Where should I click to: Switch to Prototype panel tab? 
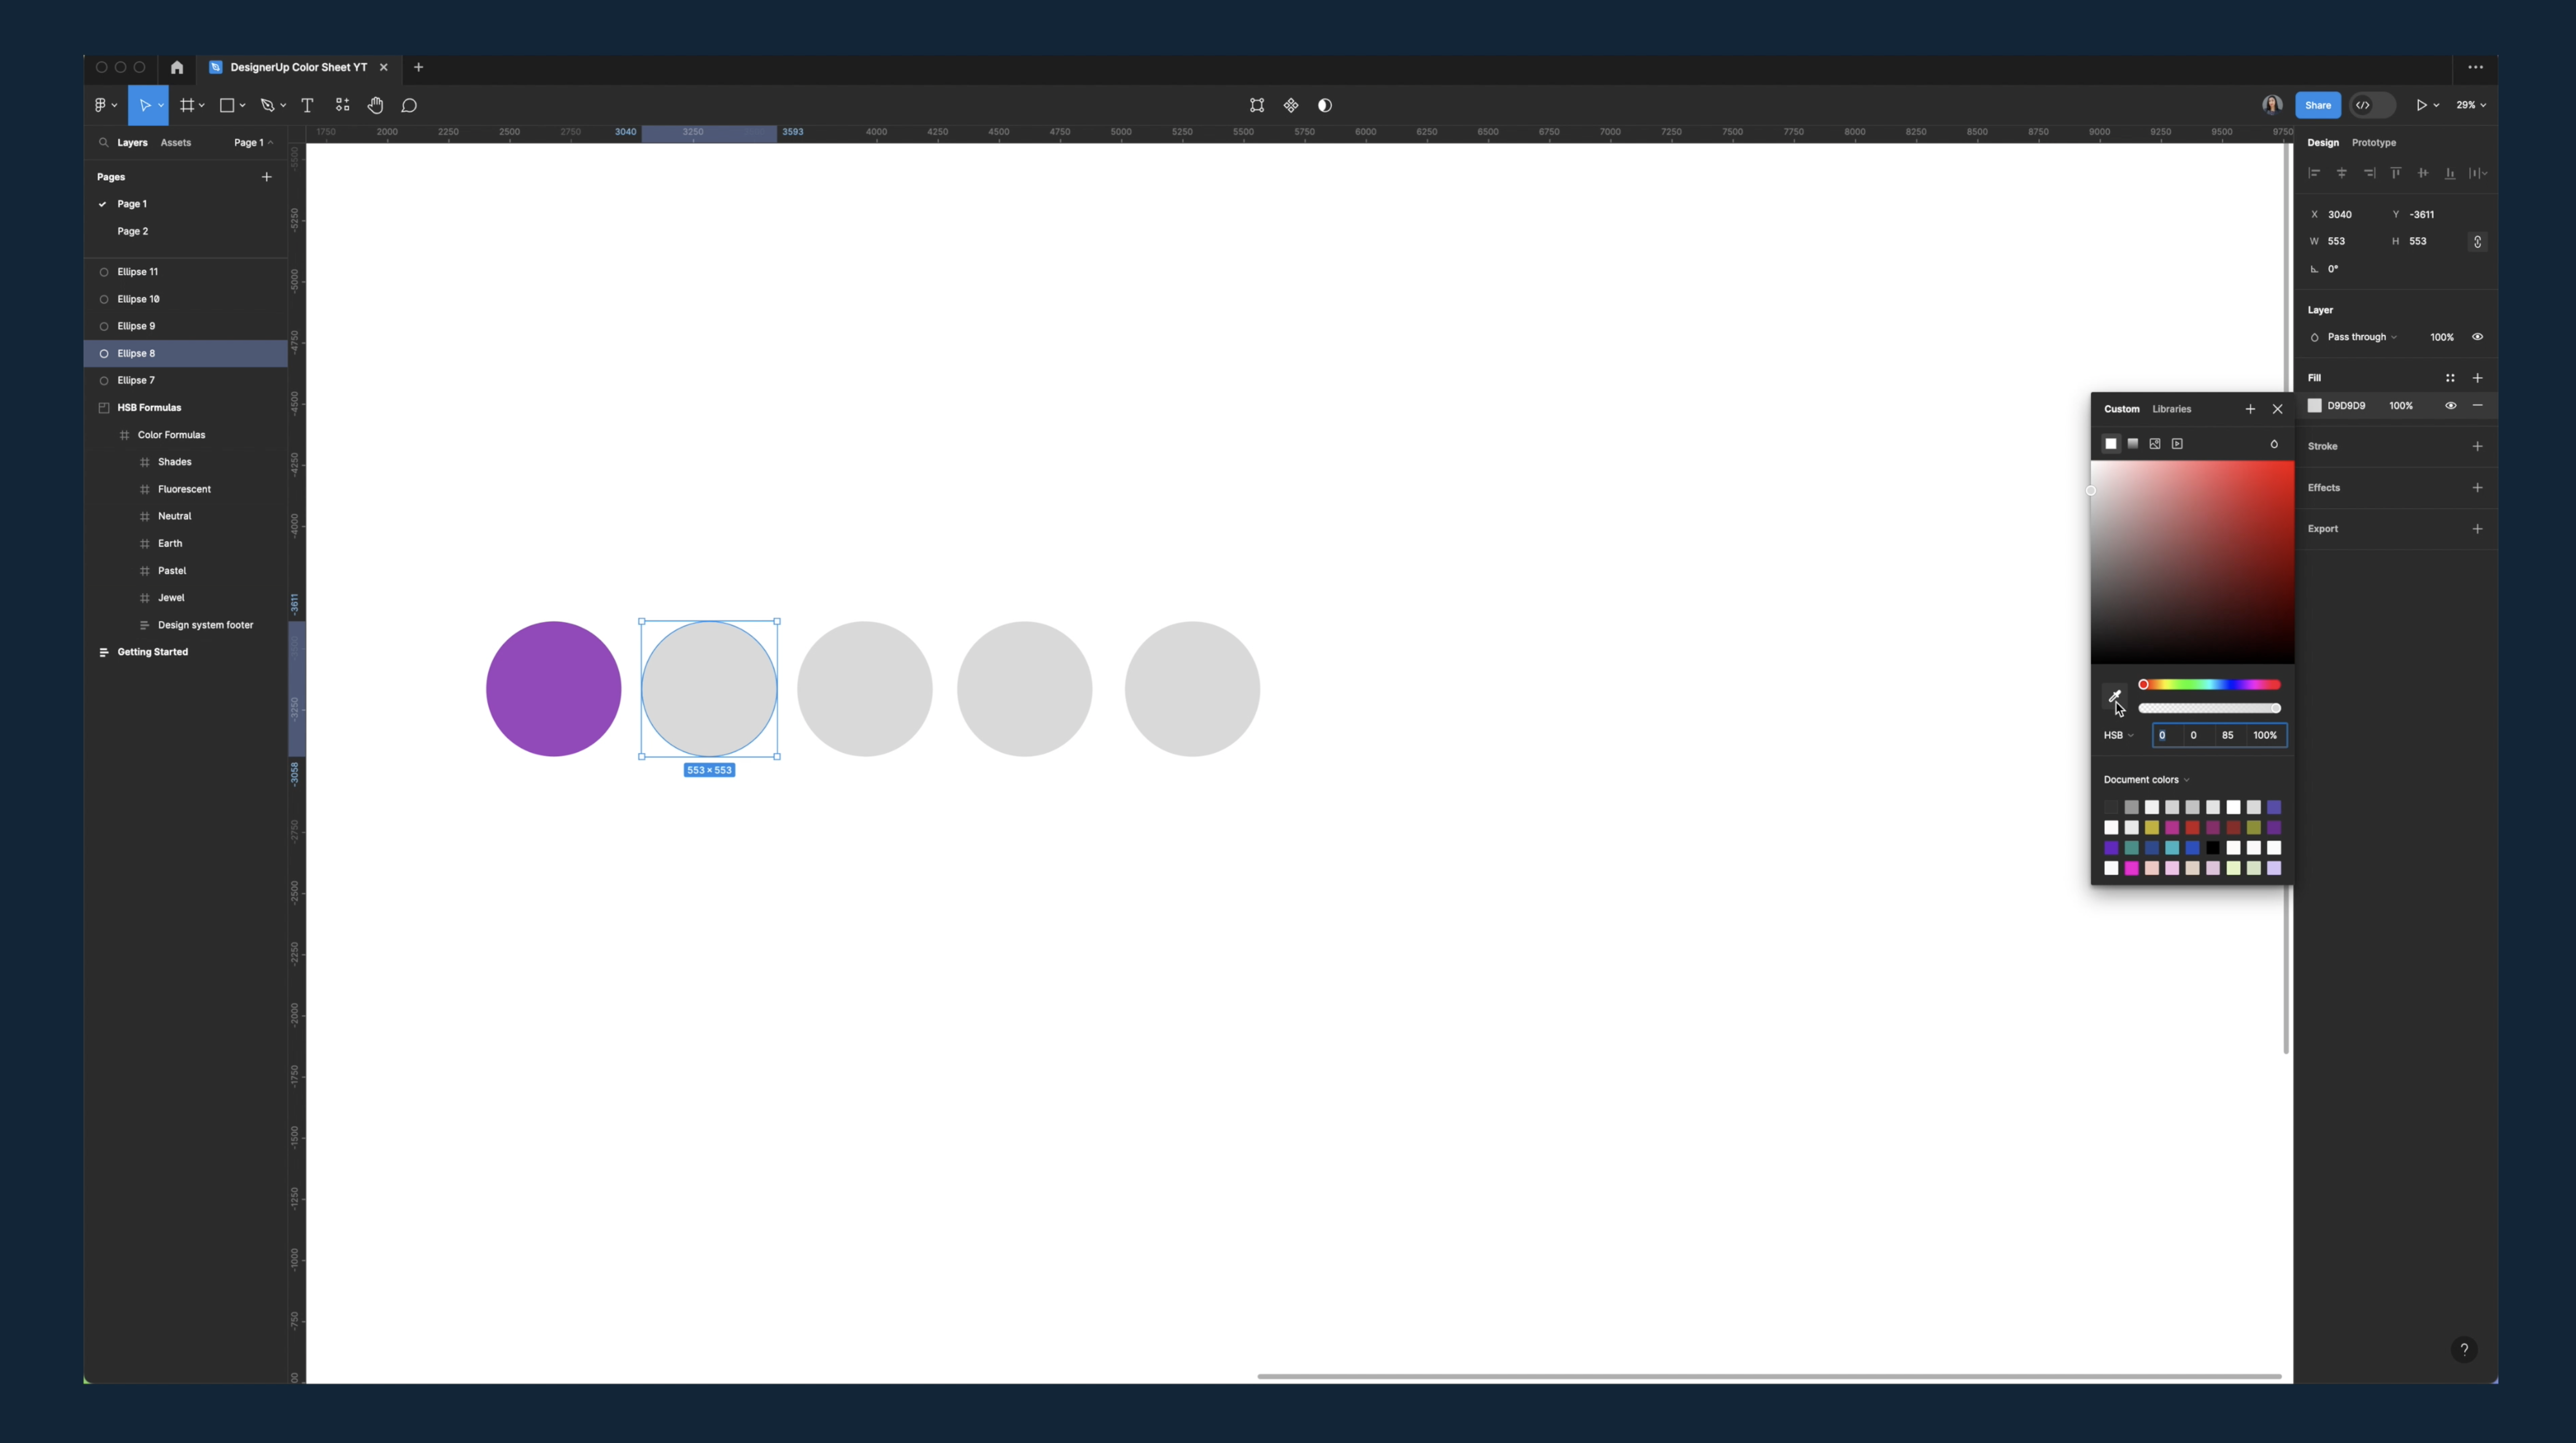[2372, 142]
